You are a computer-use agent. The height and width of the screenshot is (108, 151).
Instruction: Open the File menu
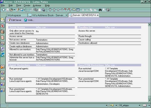3,5
